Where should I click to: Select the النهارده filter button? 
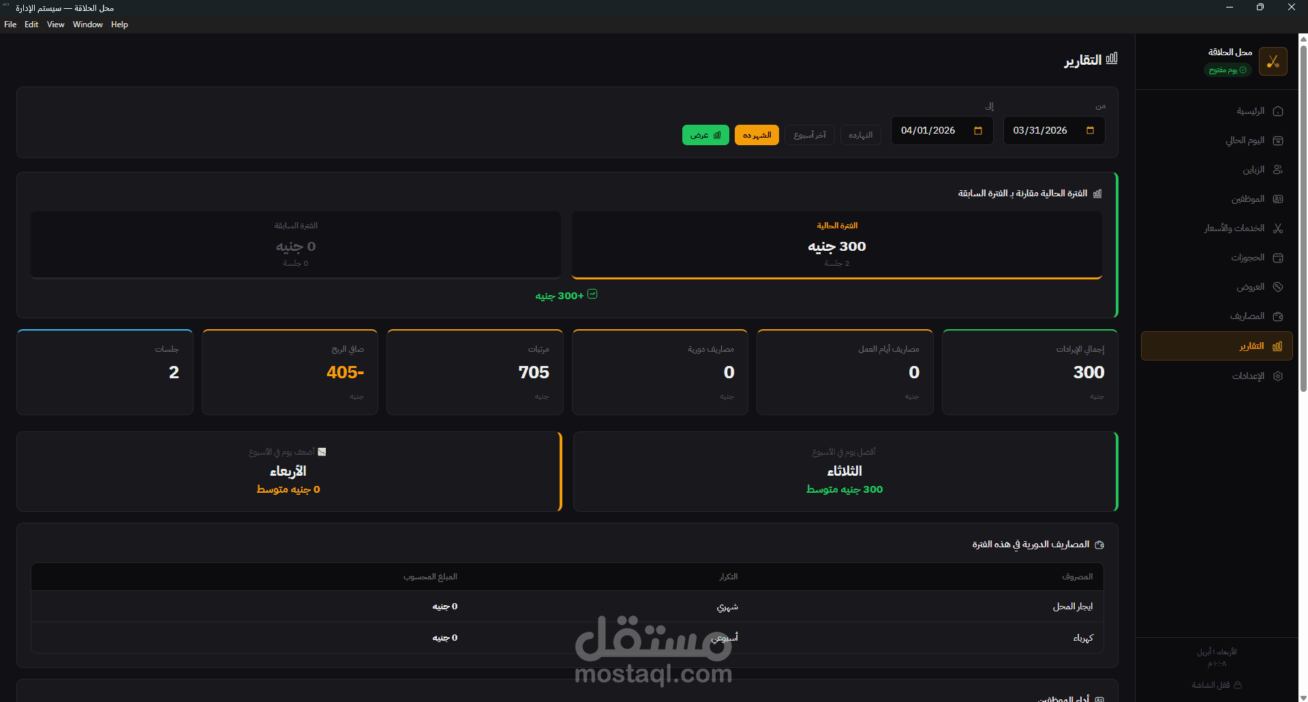click(x=860, y=135)
